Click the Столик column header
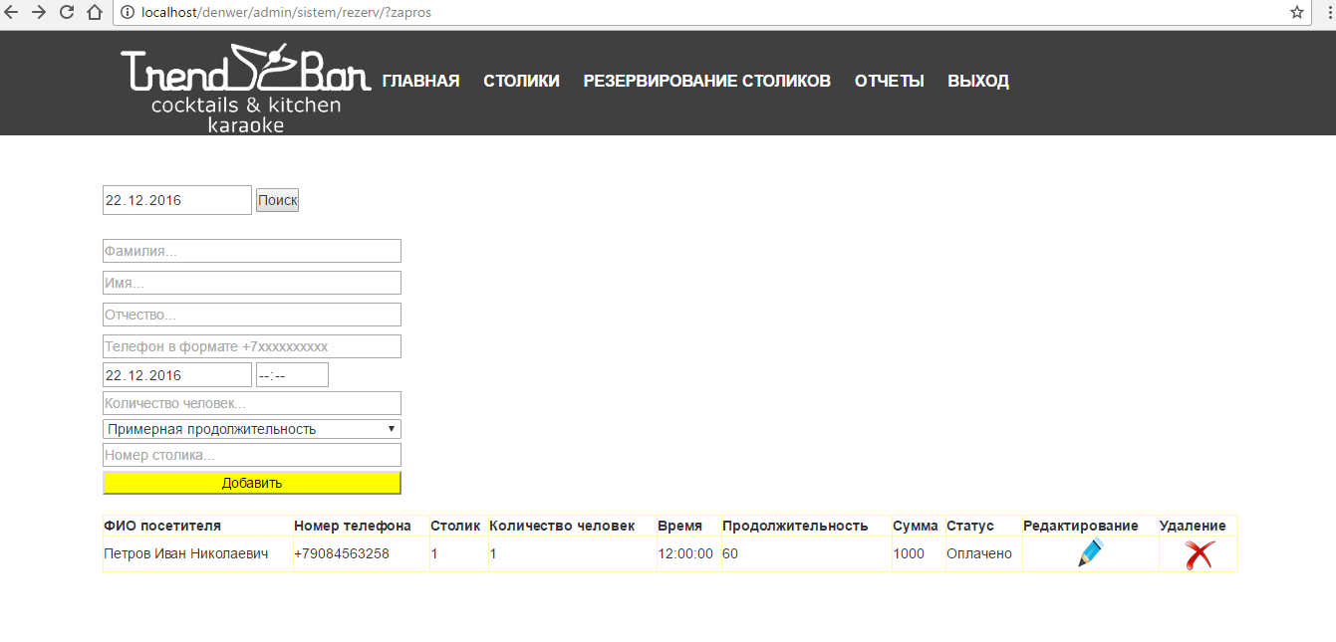The width and height of the screenshot is (1336, 642). pos(455,526)
